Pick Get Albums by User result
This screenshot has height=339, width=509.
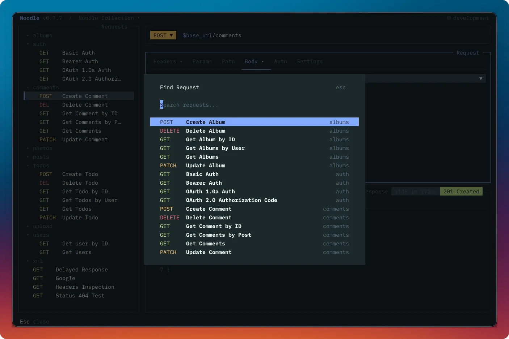pyautogui.click(x=254, y=148)
